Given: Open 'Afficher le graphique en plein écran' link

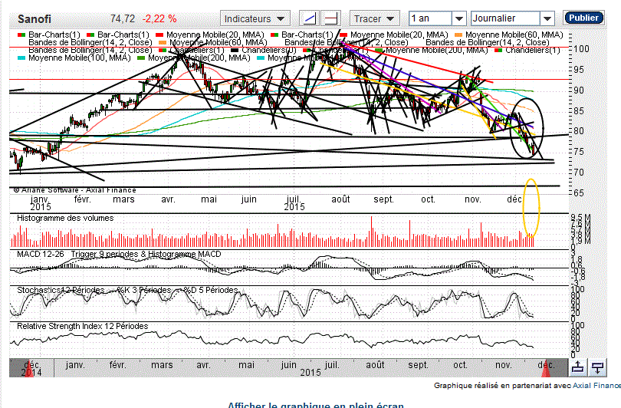Looking at the screenshot, I should click(x=316, y=405).
